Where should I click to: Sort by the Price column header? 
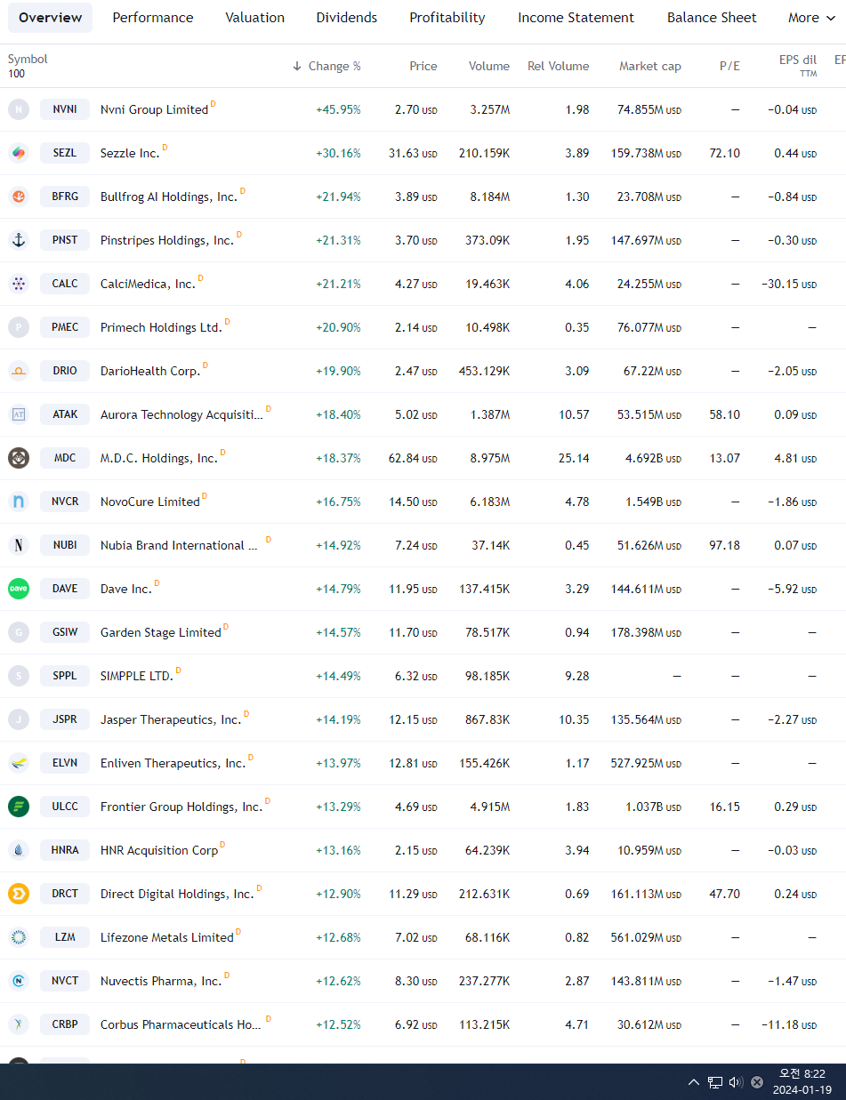tap(423, 66)
